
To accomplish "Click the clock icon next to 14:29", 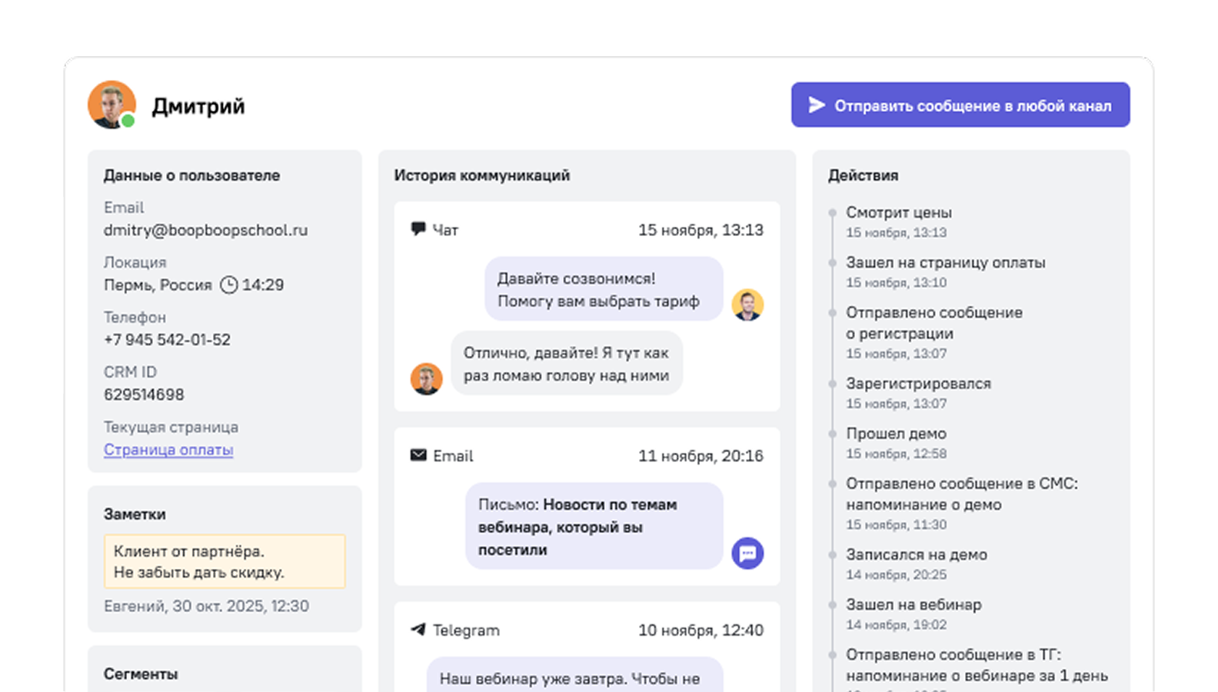I will coord(228,285).
